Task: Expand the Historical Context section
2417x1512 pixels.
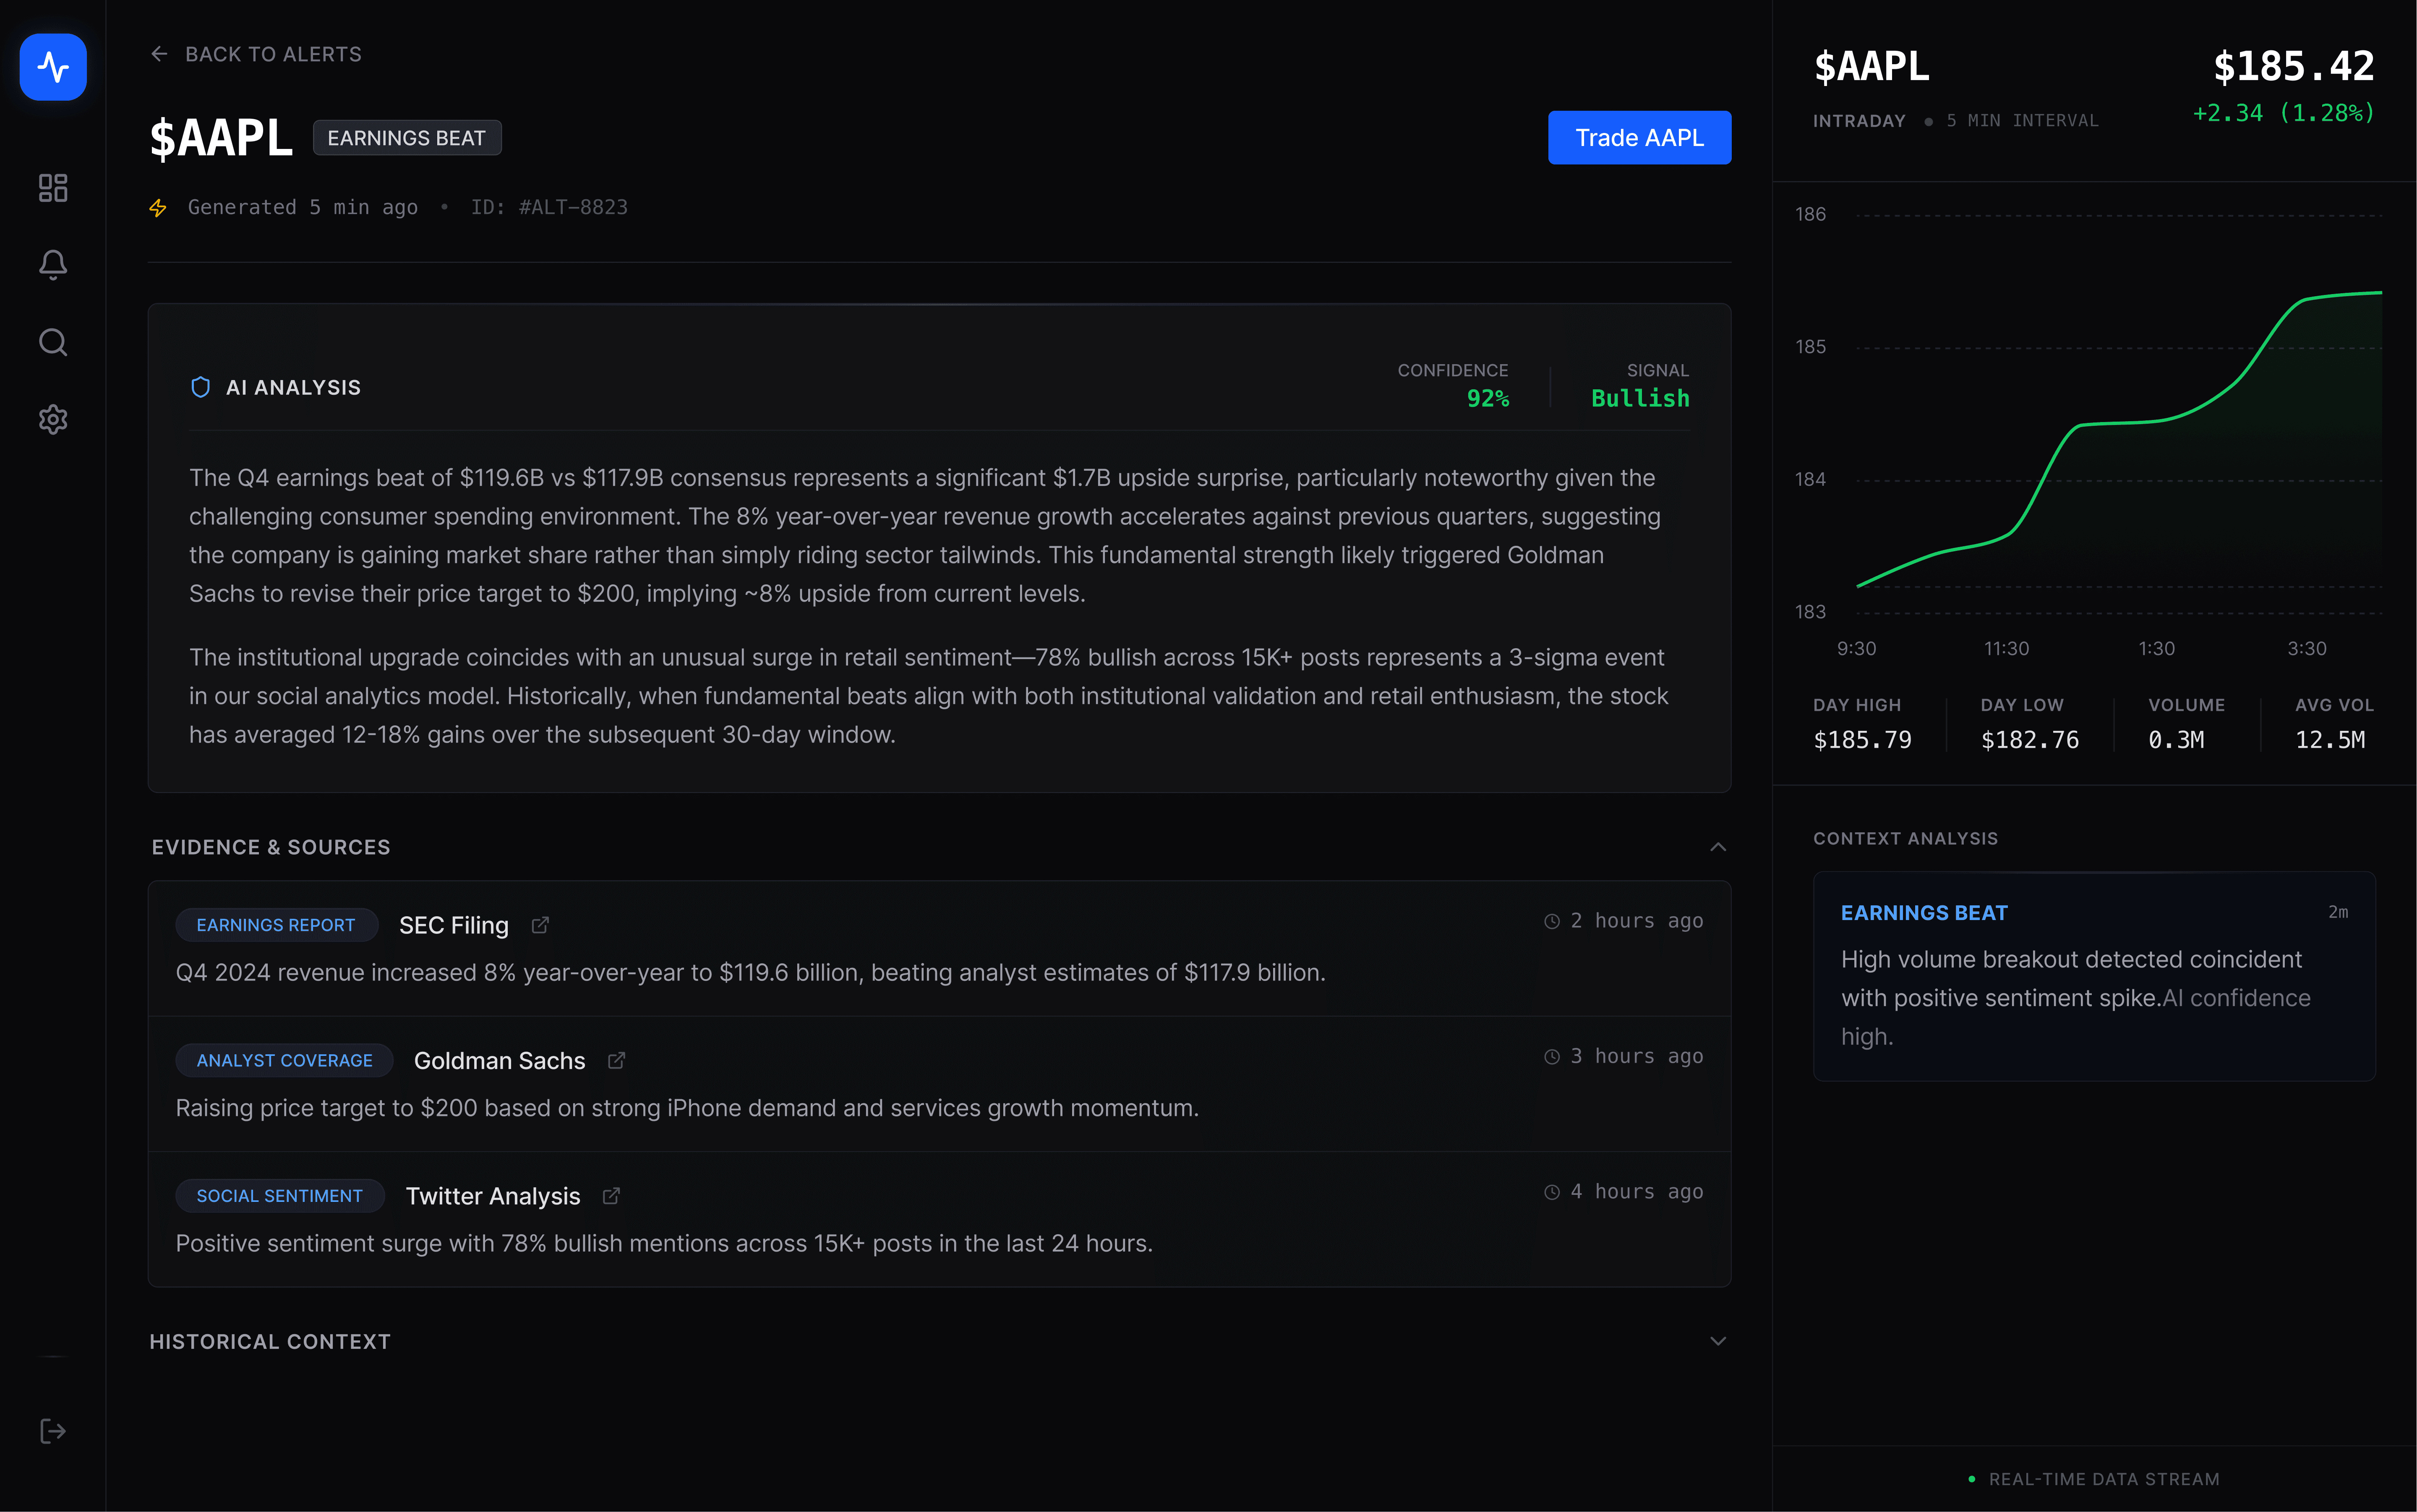Action: 1717,1341
